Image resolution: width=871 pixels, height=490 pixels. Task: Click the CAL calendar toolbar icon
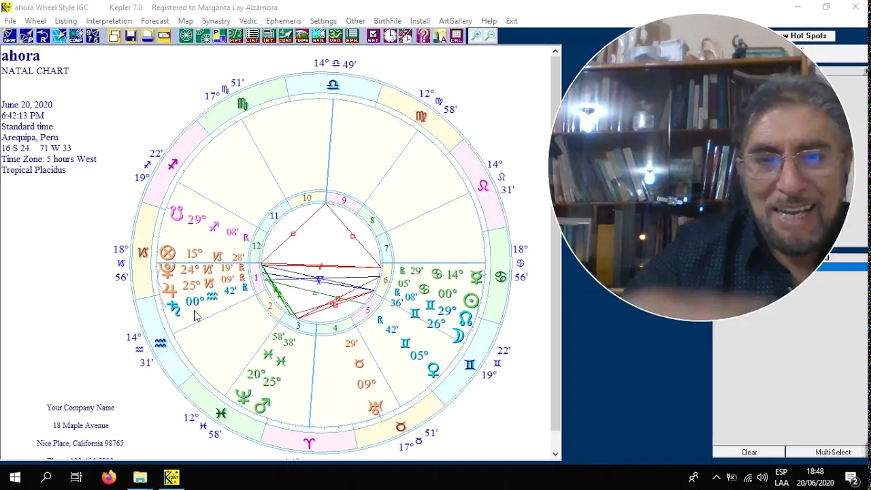456,35
